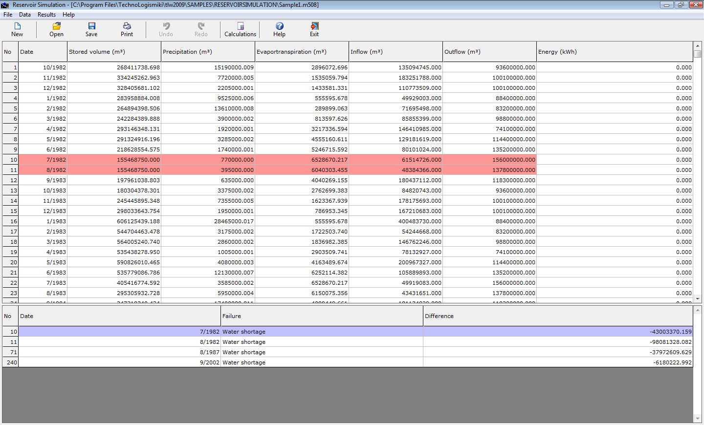Run Calculations from the toolbar

point(240,29)
